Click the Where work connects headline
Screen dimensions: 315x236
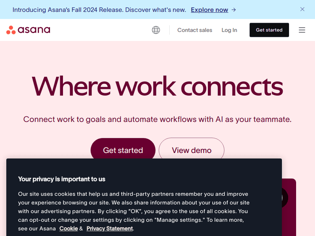pos(157,86)
